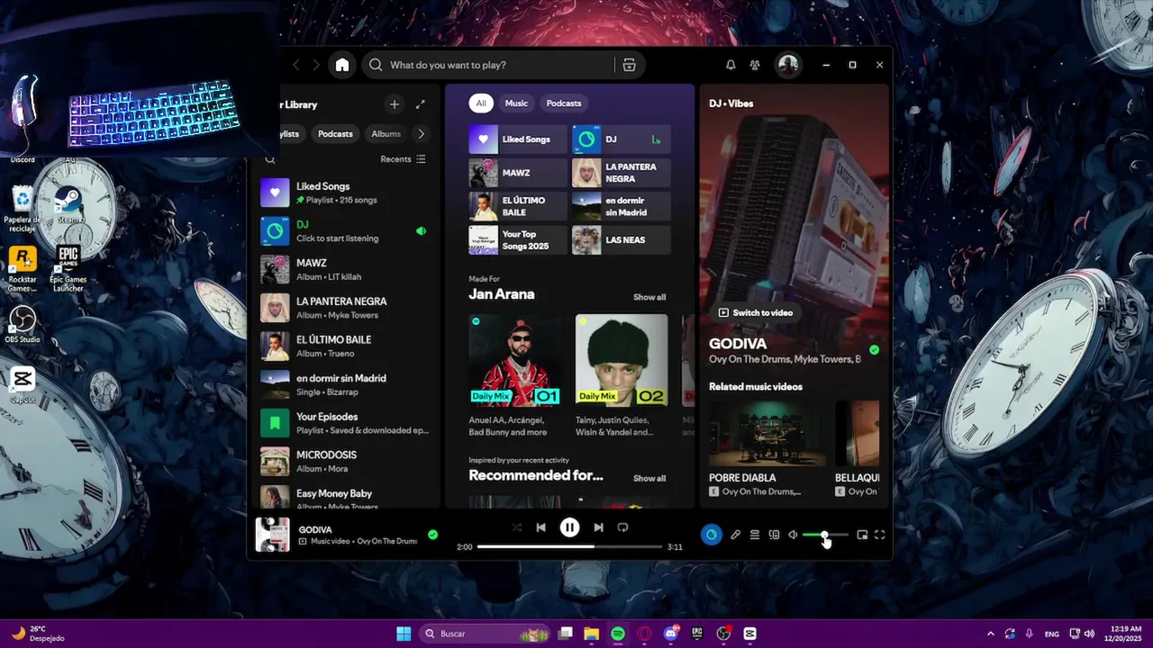This screenshot has height=648, width=1153.
Task: Adjust the volume slider
Action: (825, 535)
